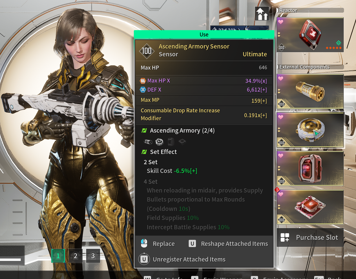
Task: Select the red Reactor item
Action: click(310, 35)
